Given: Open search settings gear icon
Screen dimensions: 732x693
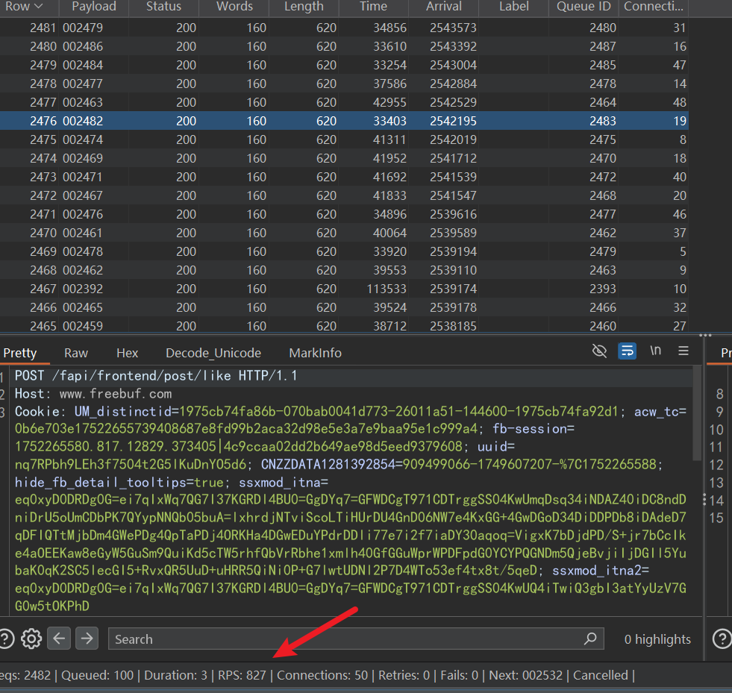Looking at the screenshot, I should (x=31, y=639).
